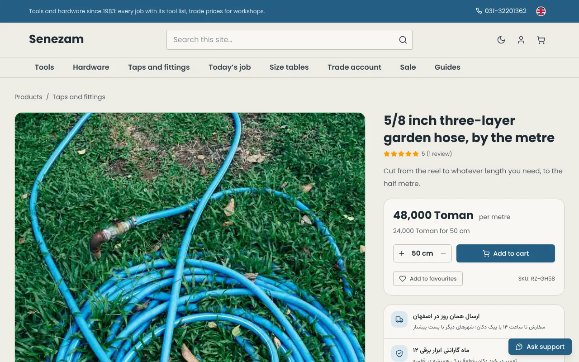Open the user account icon
579x362 pixels.
521,40
